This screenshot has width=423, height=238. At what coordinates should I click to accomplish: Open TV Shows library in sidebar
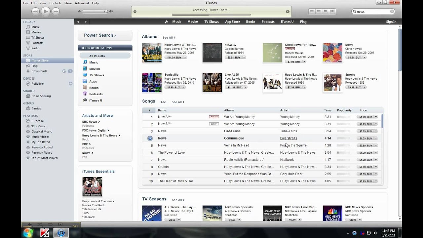(38, 38)
